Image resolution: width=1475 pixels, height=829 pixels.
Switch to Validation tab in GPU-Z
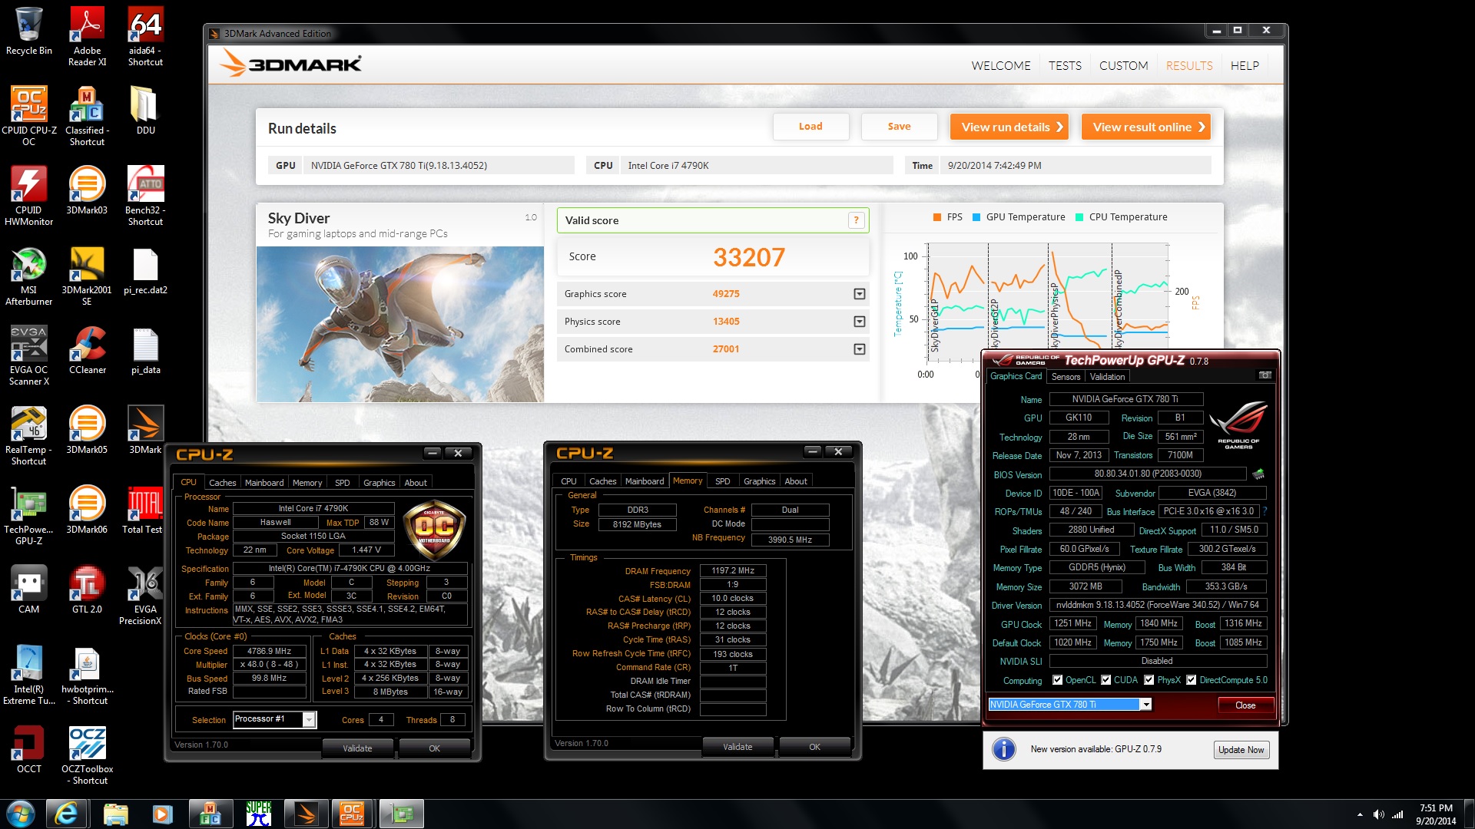click(1107, 377)
